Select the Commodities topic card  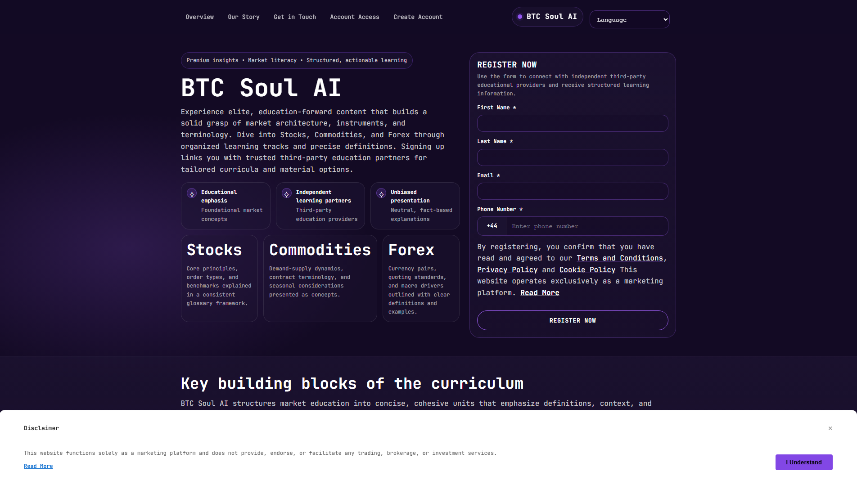pos(320,278)
